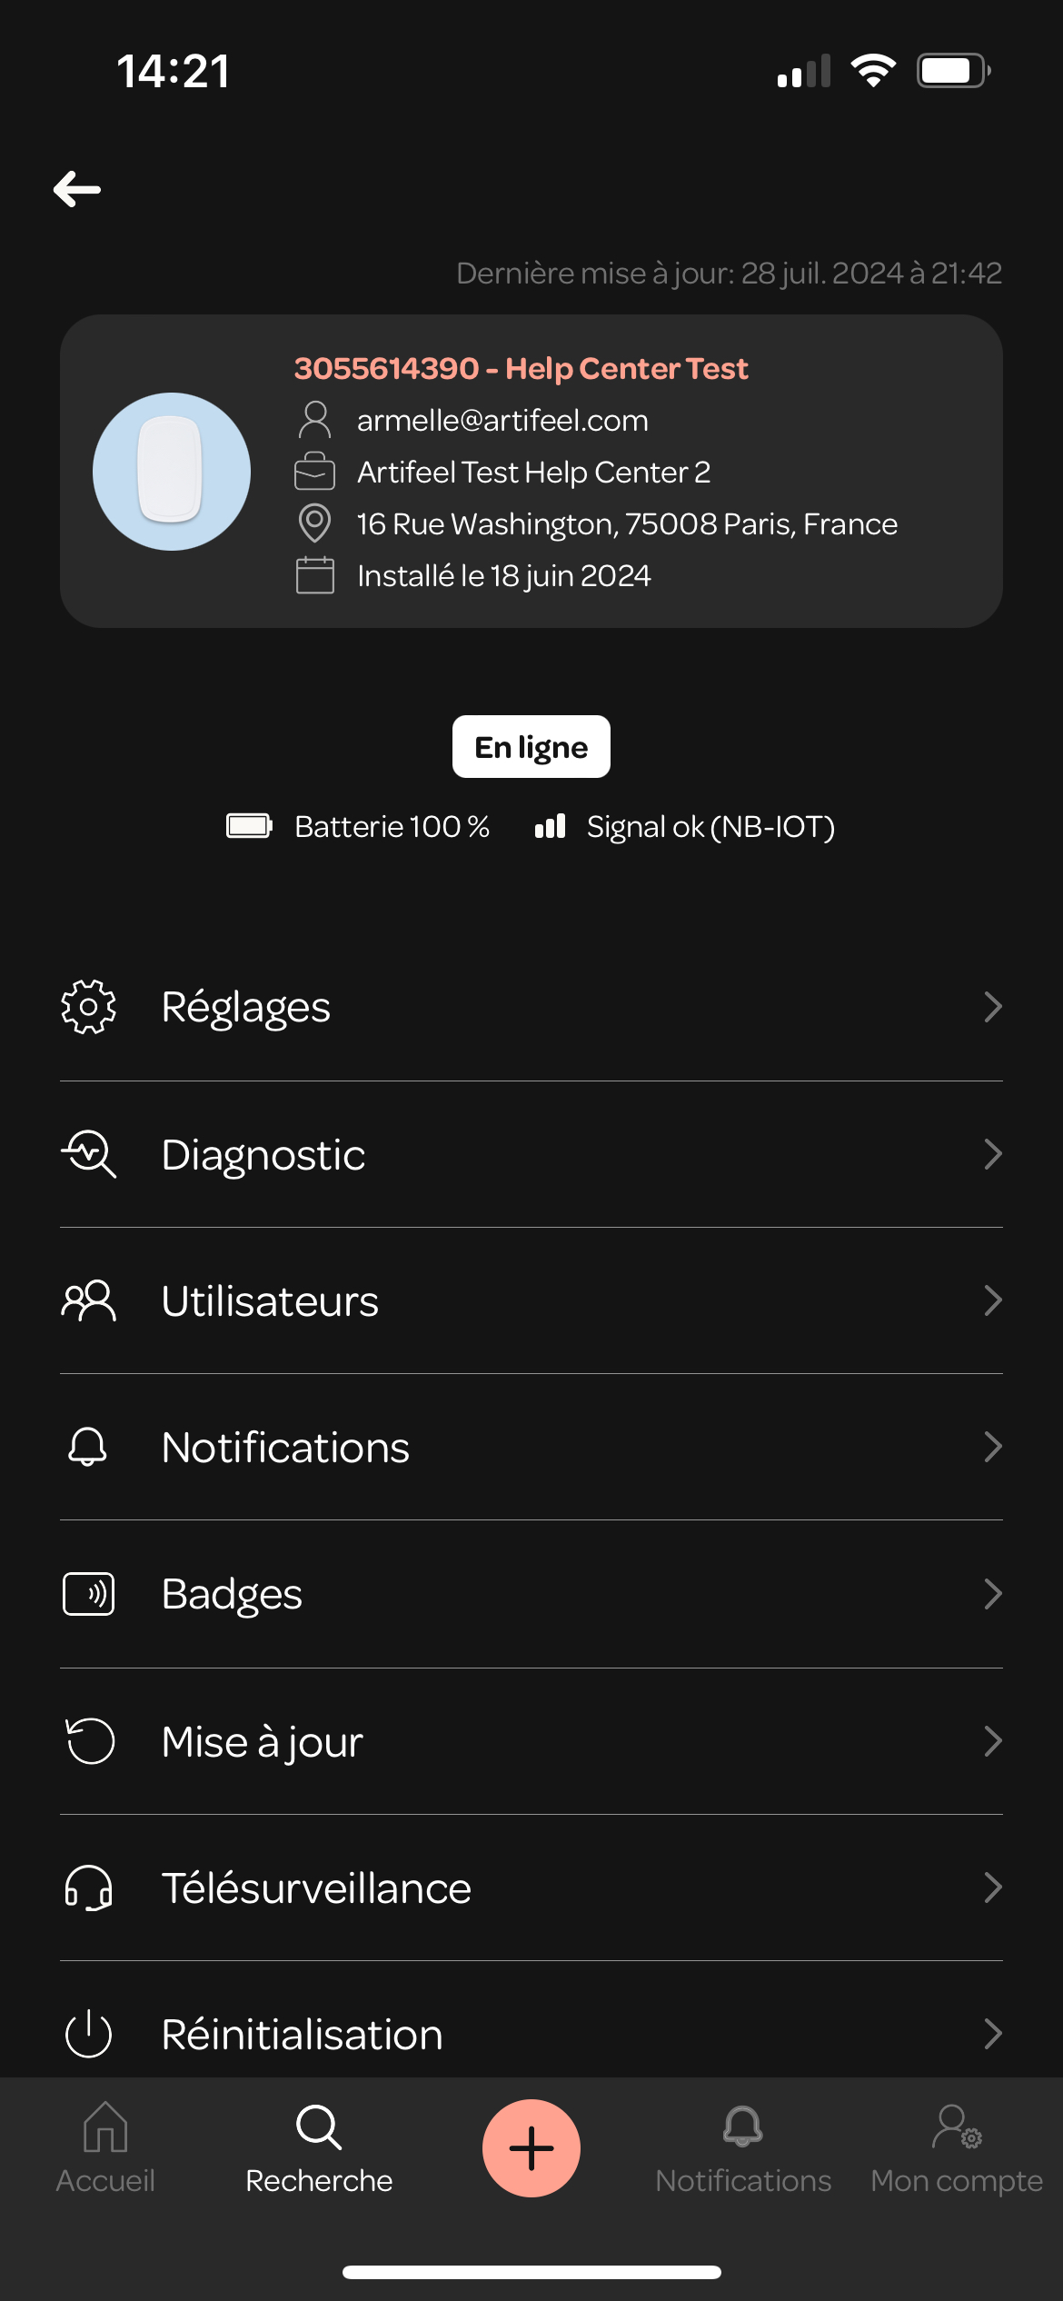Tap the Utilisateurs people icon
Screen dimensions: 1063x2301
pyautogui.click(x=88, y=1300)
